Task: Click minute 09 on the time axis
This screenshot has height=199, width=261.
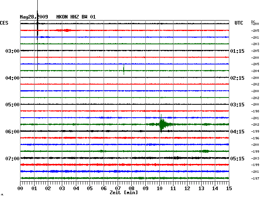Action: (145, 189)
